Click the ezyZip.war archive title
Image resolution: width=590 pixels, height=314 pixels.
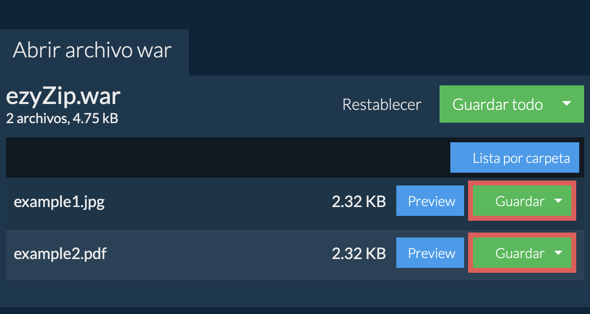click(x=63, y=97)
